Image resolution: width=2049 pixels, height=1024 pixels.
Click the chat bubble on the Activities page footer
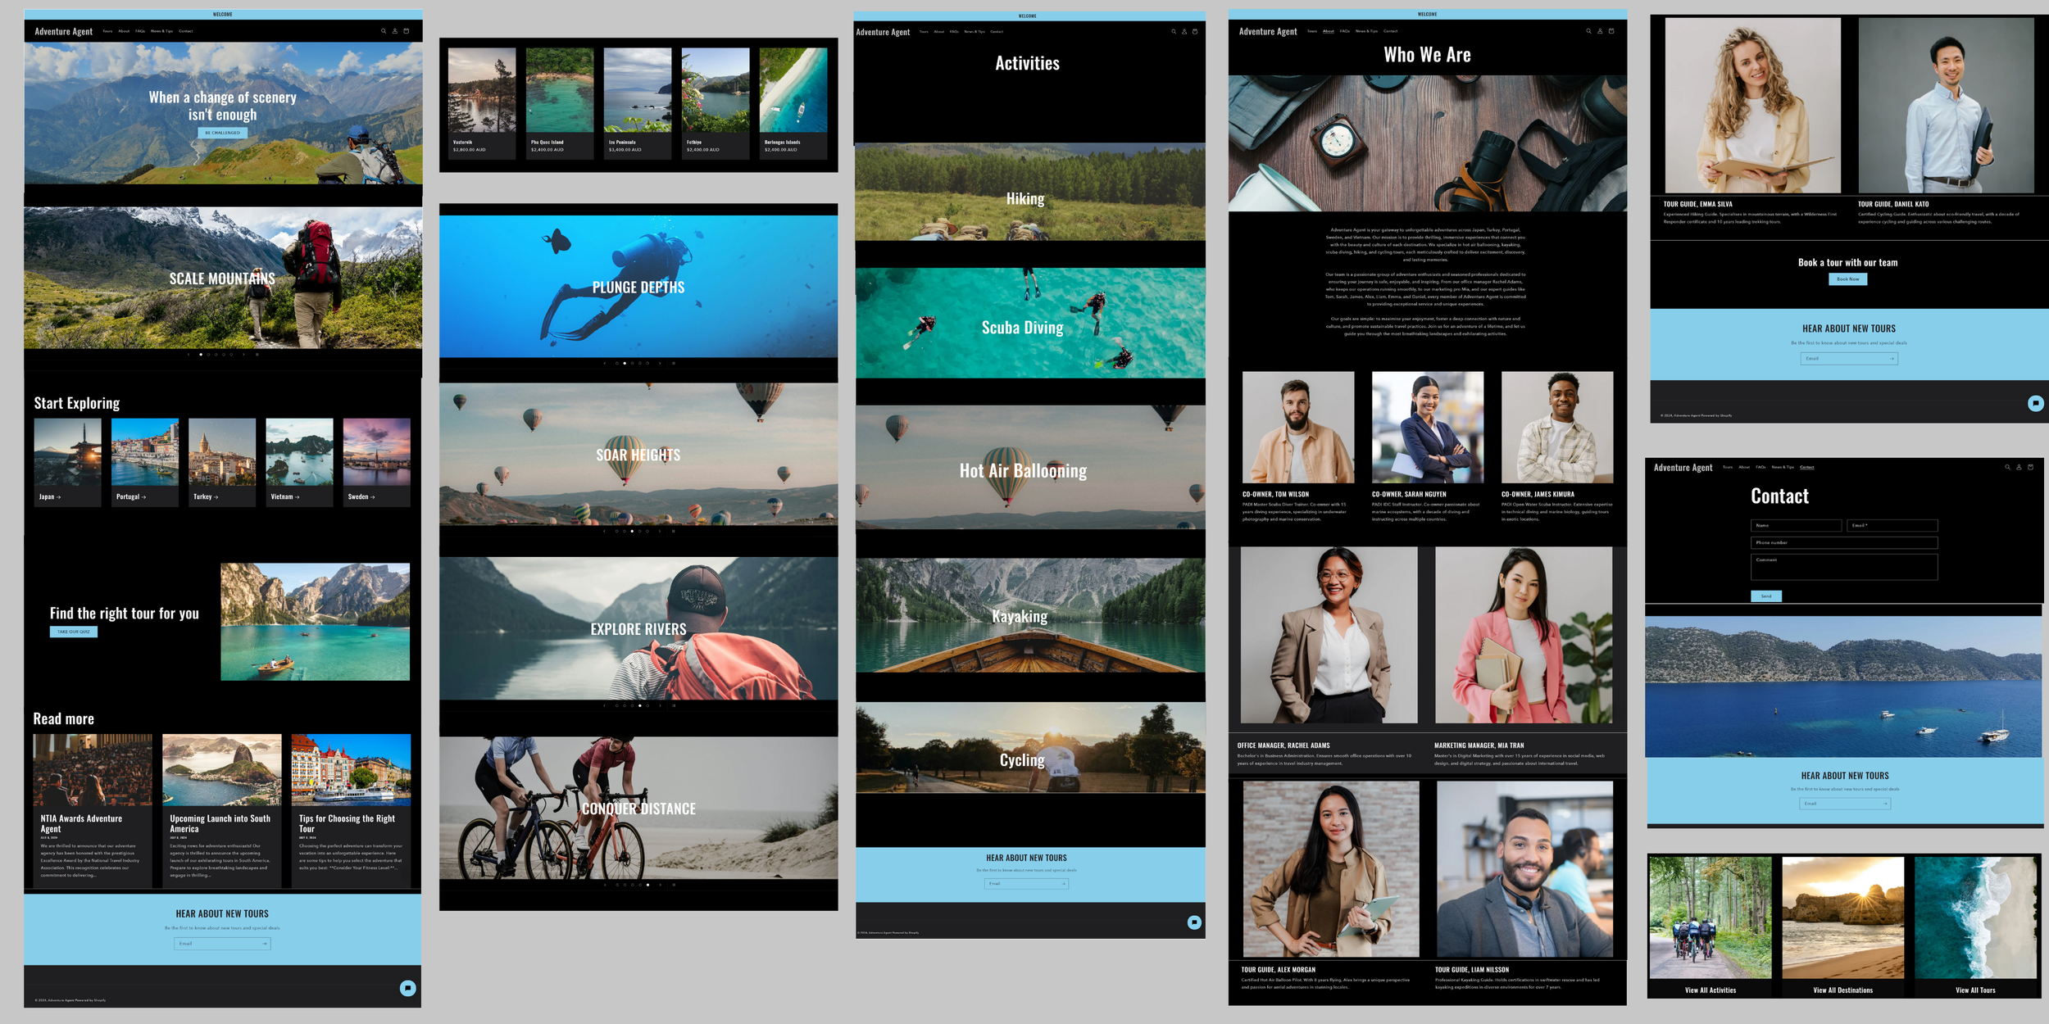click(x=1194, y=922)
